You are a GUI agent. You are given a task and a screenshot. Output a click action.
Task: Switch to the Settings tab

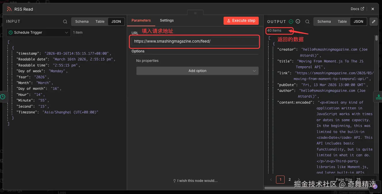[167, 20]
